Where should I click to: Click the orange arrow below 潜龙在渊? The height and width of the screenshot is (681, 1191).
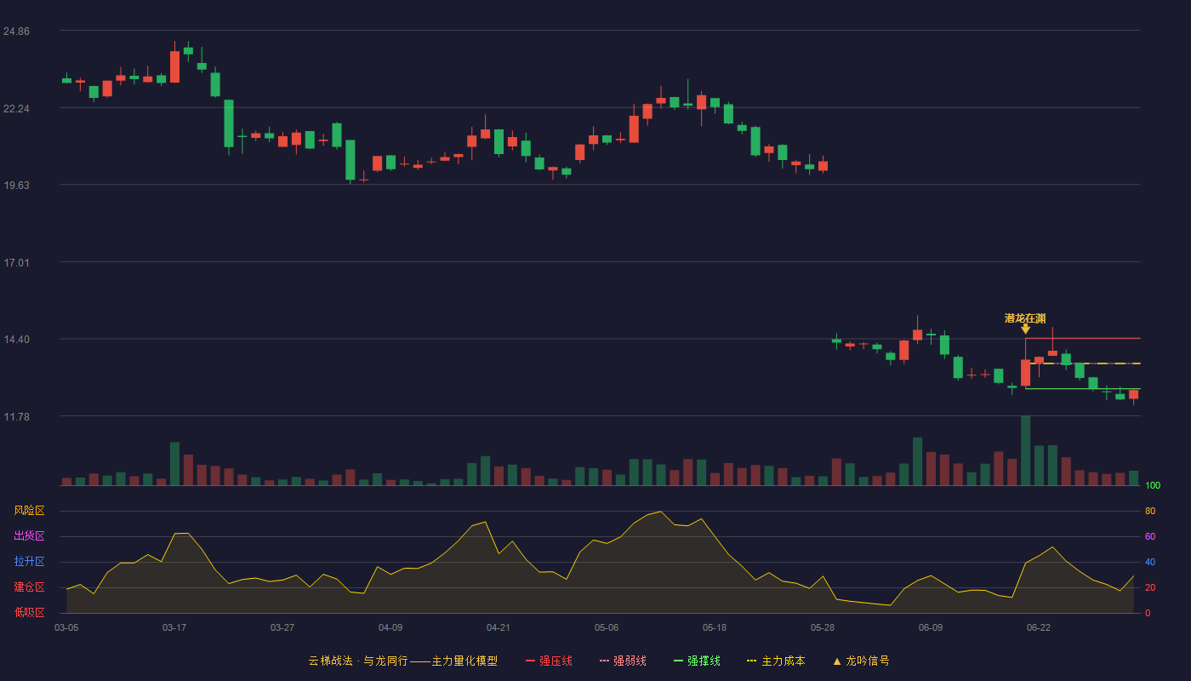pyautogui.click(x=1025, y=329)
